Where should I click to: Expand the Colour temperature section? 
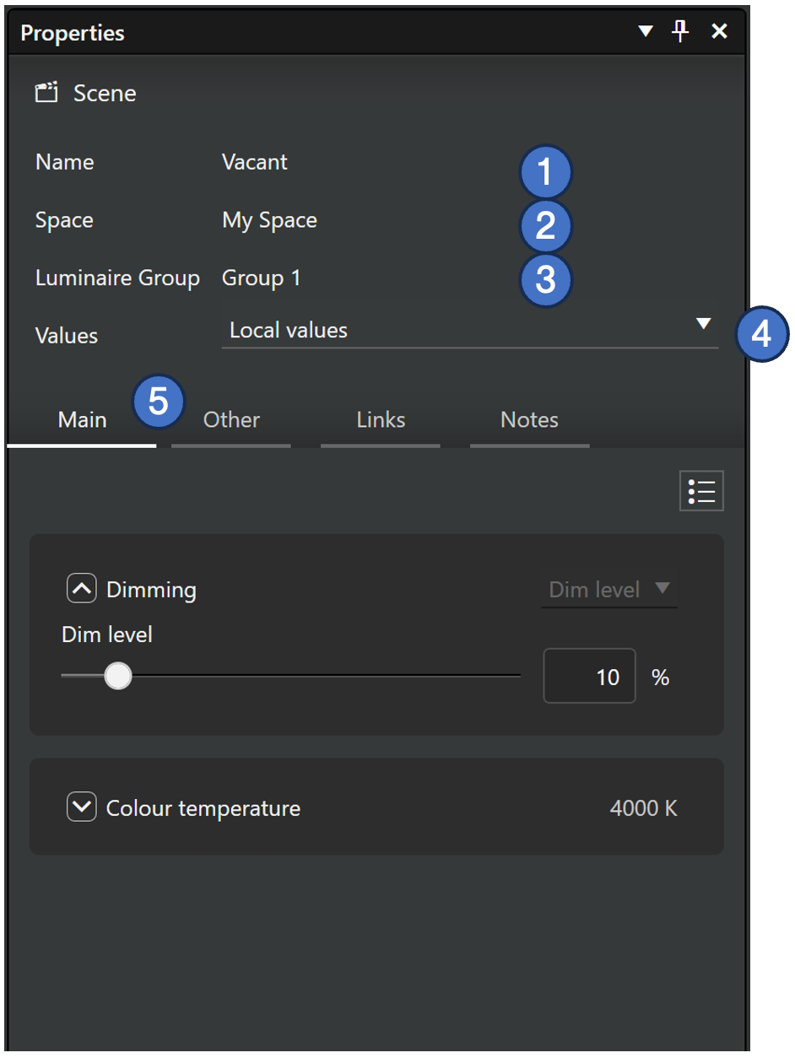point(82,807)
